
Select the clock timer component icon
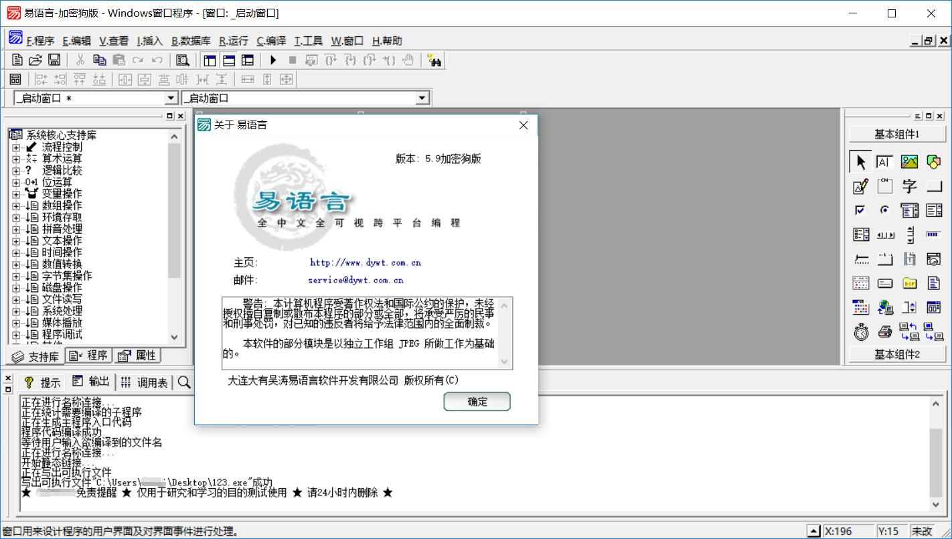[860, 331]
